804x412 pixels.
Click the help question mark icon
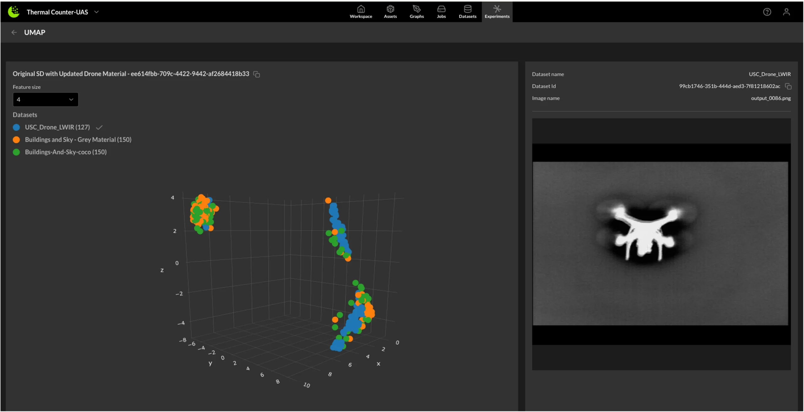pyautogui.click(x=767, y=12)
